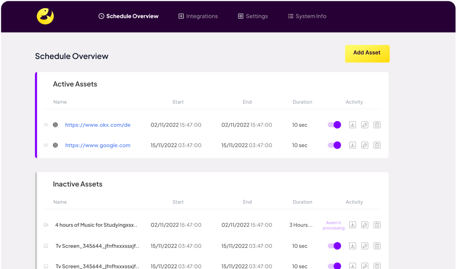Image resolution: width=457 pixels, height=269 pixels.
Task: Go to Settings in navigation bar
Action: tap(253, 16)
